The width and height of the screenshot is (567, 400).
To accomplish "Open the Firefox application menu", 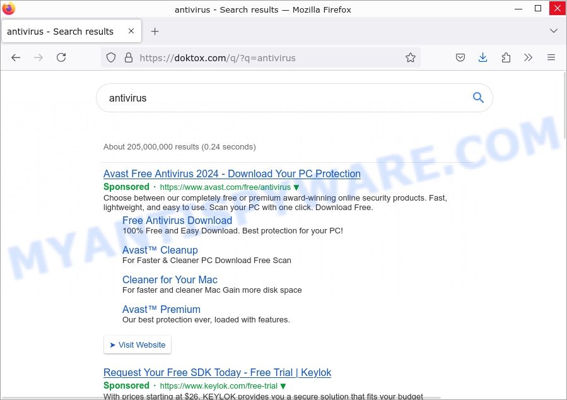I will click(551, 57).
